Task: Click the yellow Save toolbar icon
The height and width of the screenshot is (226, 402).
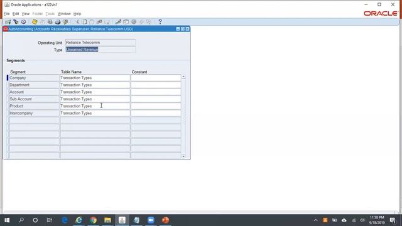Action: [35, 22]
